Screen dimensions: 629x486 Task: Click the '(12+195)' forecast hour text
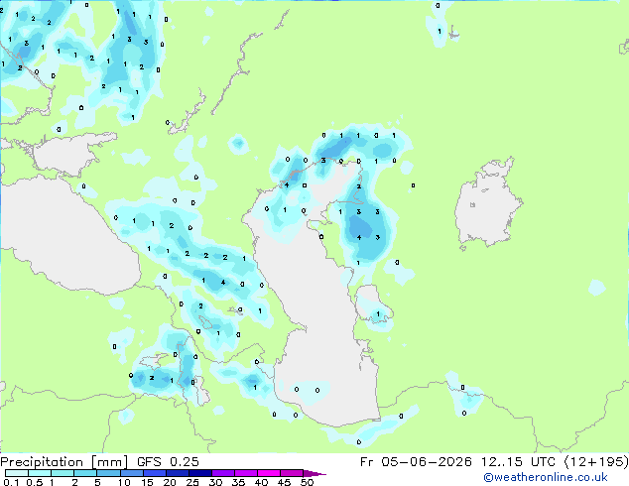click(x=596, y=462)
